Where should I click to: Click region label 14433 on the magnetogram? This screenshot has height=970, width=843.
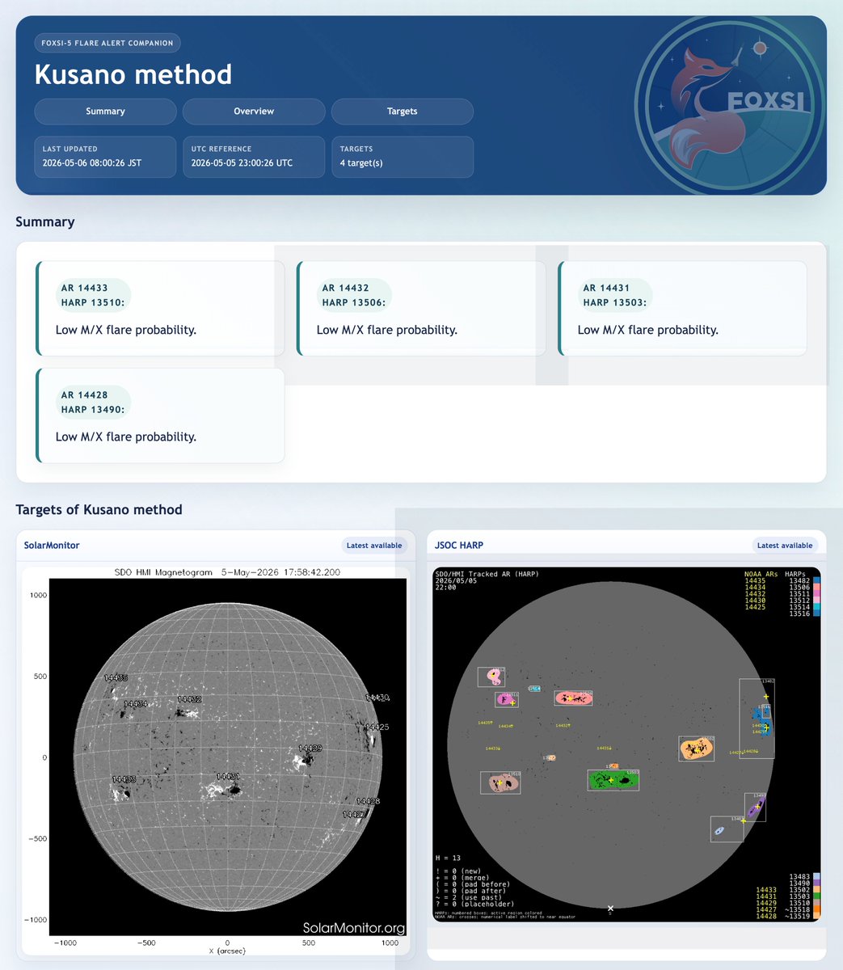click(124, 779)
